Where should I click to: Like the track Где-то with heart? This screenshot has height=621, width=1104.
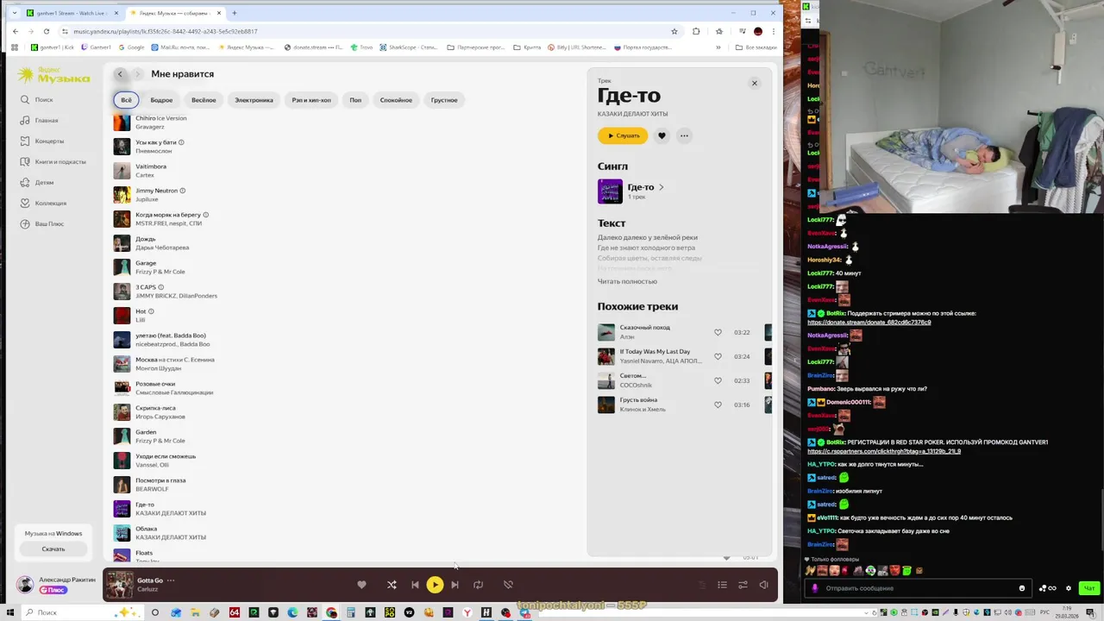[x=662, y=135]
